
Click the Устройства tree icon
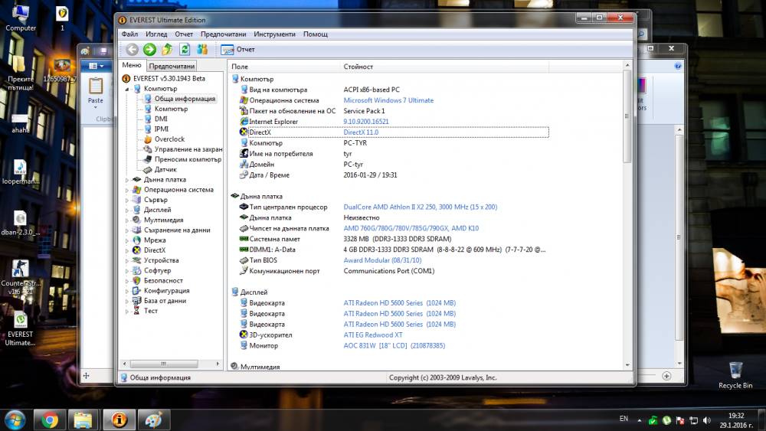coord(137,260)
